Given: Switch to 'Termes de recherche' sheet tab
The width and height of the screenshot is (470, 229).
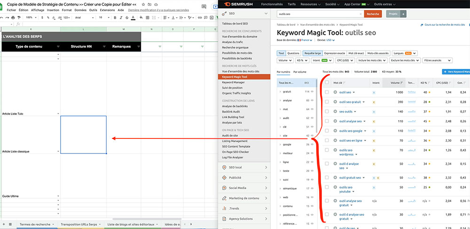Looking at the screenshot, I should (x=37, y=224).
